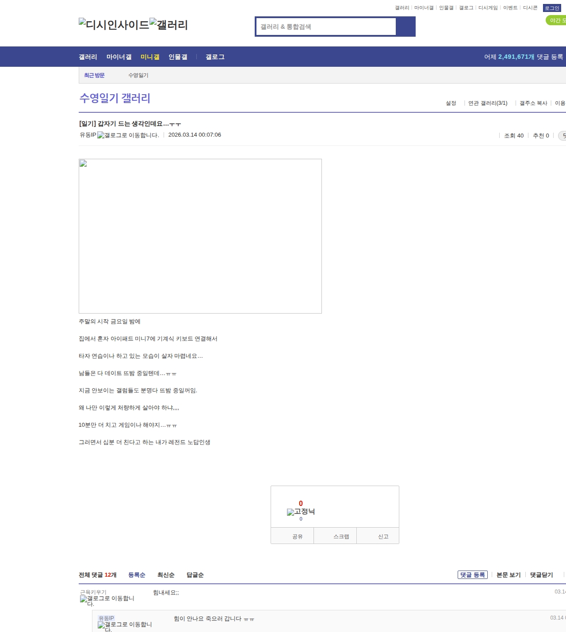This screenshot has height=632, width=566.
Task: Click the reply 힘이 안나요 죽으러 갑니다
Action: (x=214, y=619)
